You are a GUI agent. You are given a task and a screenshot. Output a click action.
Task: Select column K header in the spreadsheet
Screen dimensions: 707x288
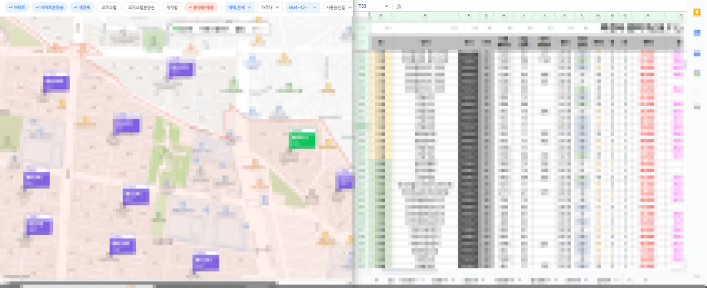click(564, 17)
